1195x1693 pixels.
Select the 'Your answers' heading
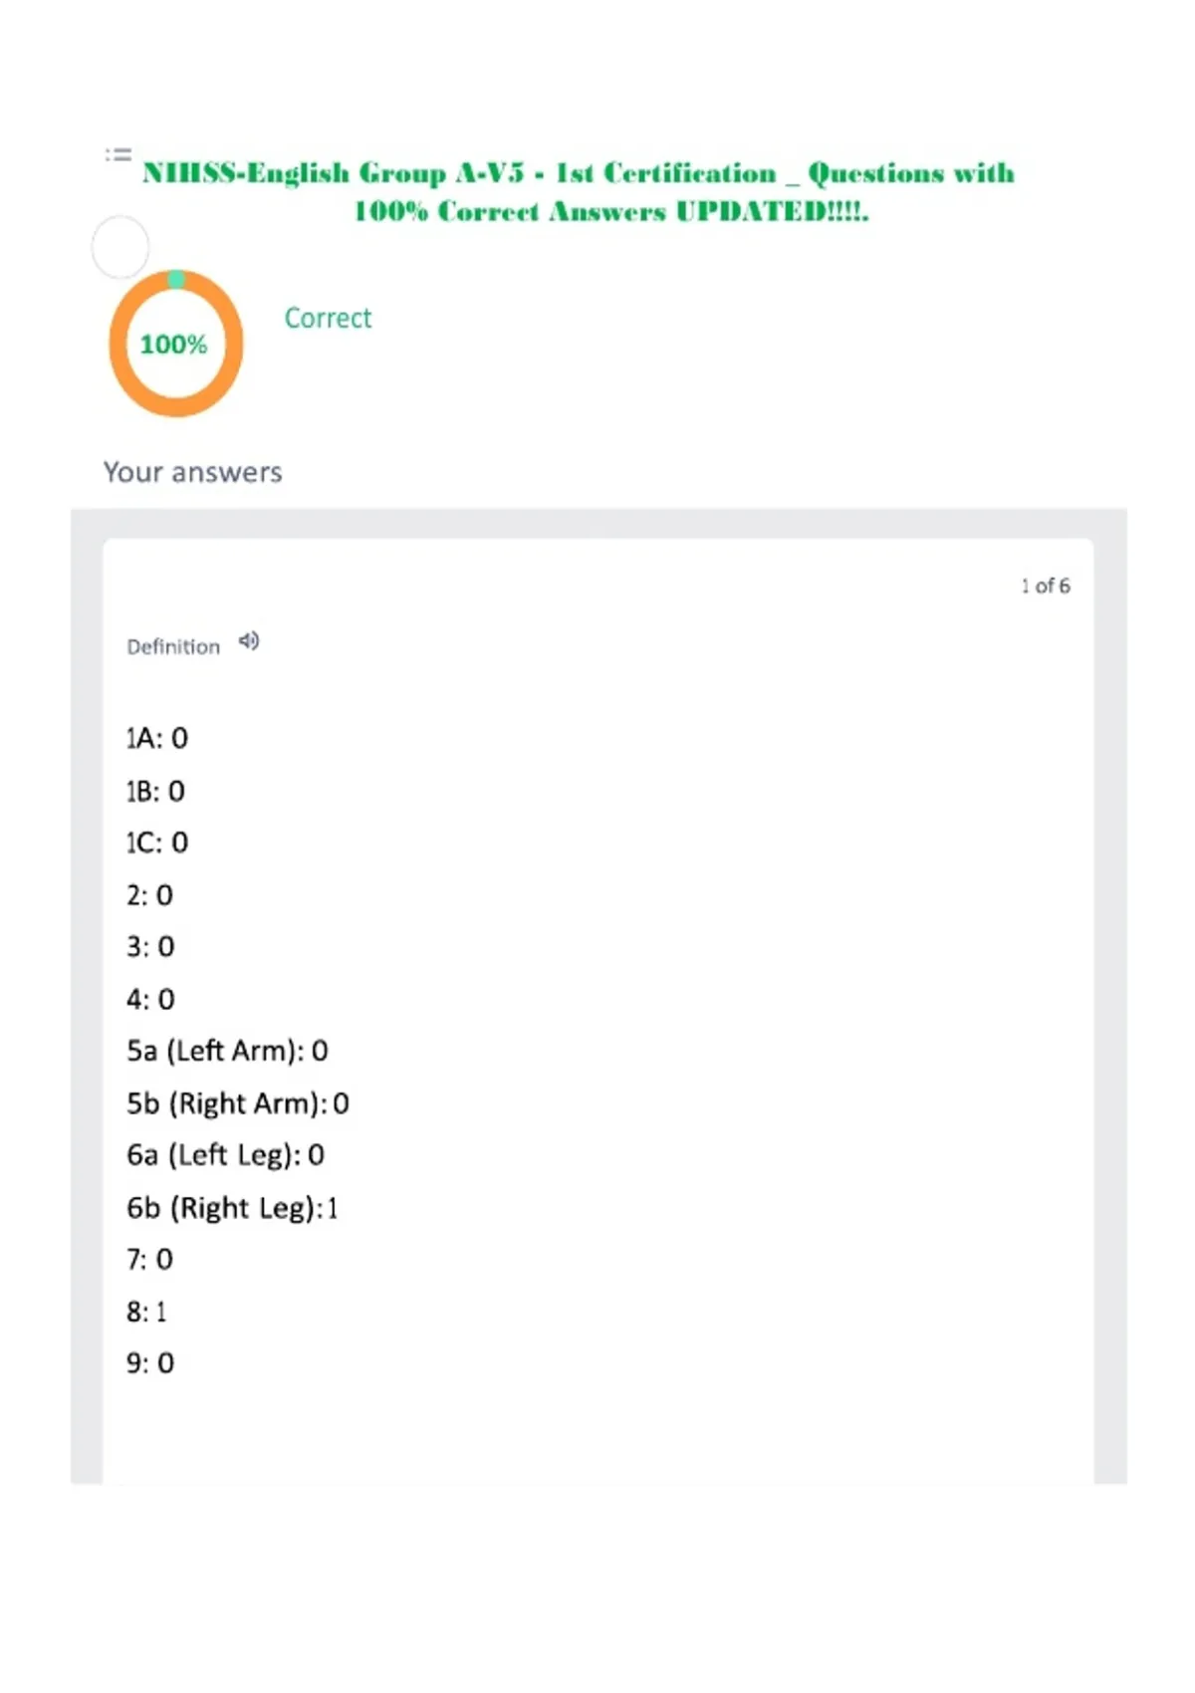[193, 472]
